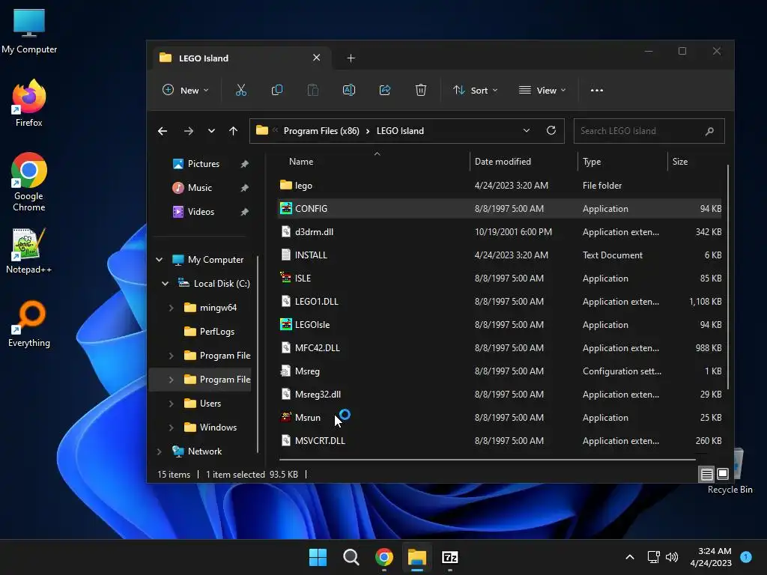The height and width of the screenshot is (575, 767).
Task: Click LEGO Island breadcrumb
Action: (x=400, y=131)
